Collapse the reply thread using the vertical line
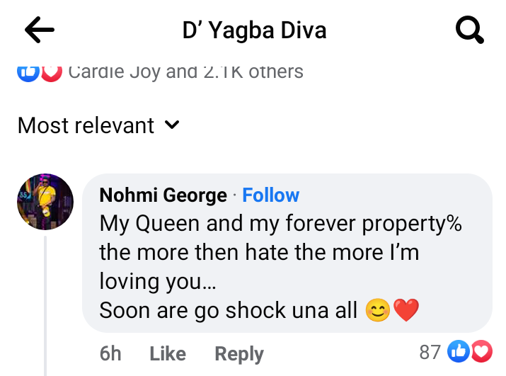The height and width of the screenshot is (376, 506). 45,304
